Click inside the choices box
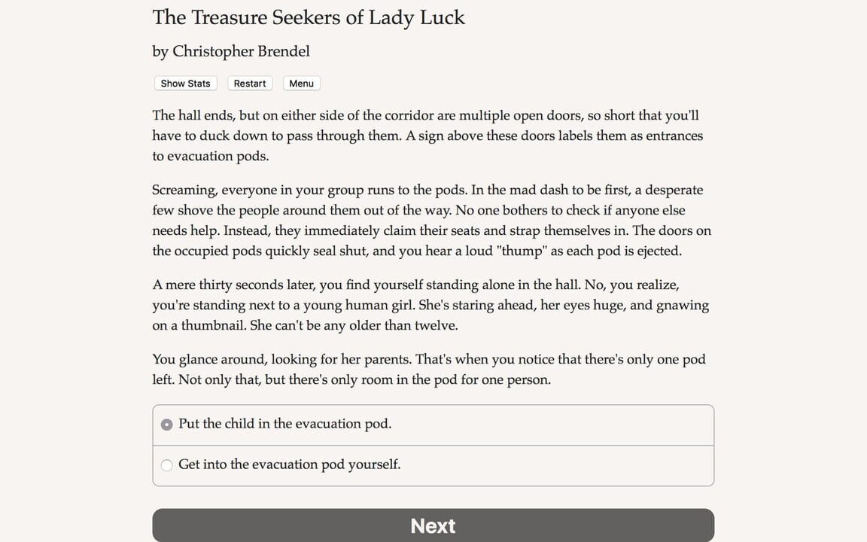The height and width of the screenshot is (542, 867). [x=433, y=444]
